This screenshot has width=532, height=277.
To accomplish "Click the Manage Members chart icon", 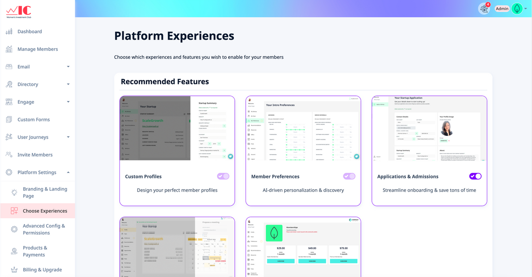I will pos(9,49).
